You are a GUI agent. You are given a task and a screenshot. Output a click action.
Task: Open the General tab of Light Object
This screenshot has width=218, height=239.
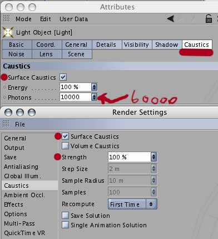(77, 45)
